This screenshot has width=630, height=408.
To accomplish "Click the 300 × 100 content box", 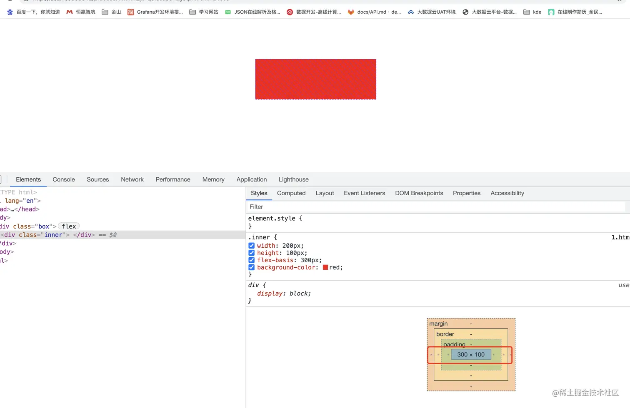I will [x=471, y=355].
